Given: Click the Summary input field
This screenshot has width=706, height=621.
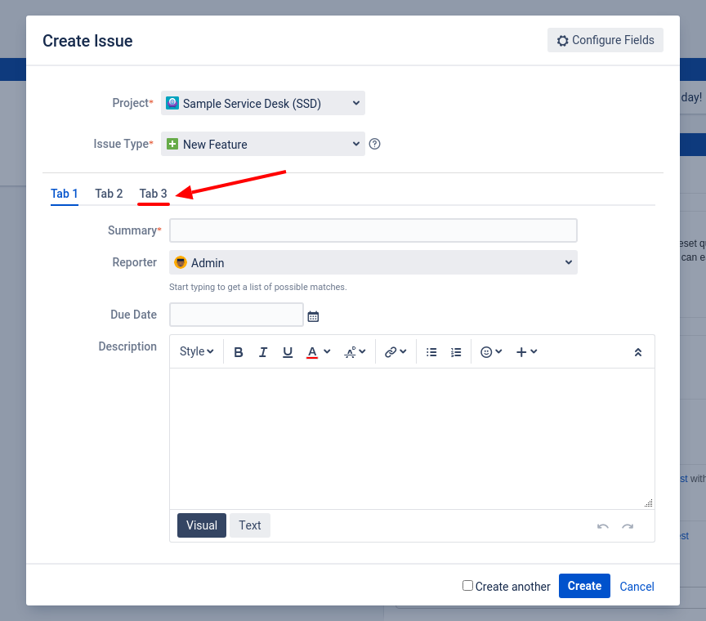Looking at the screenshot, I should coord(373,230).
